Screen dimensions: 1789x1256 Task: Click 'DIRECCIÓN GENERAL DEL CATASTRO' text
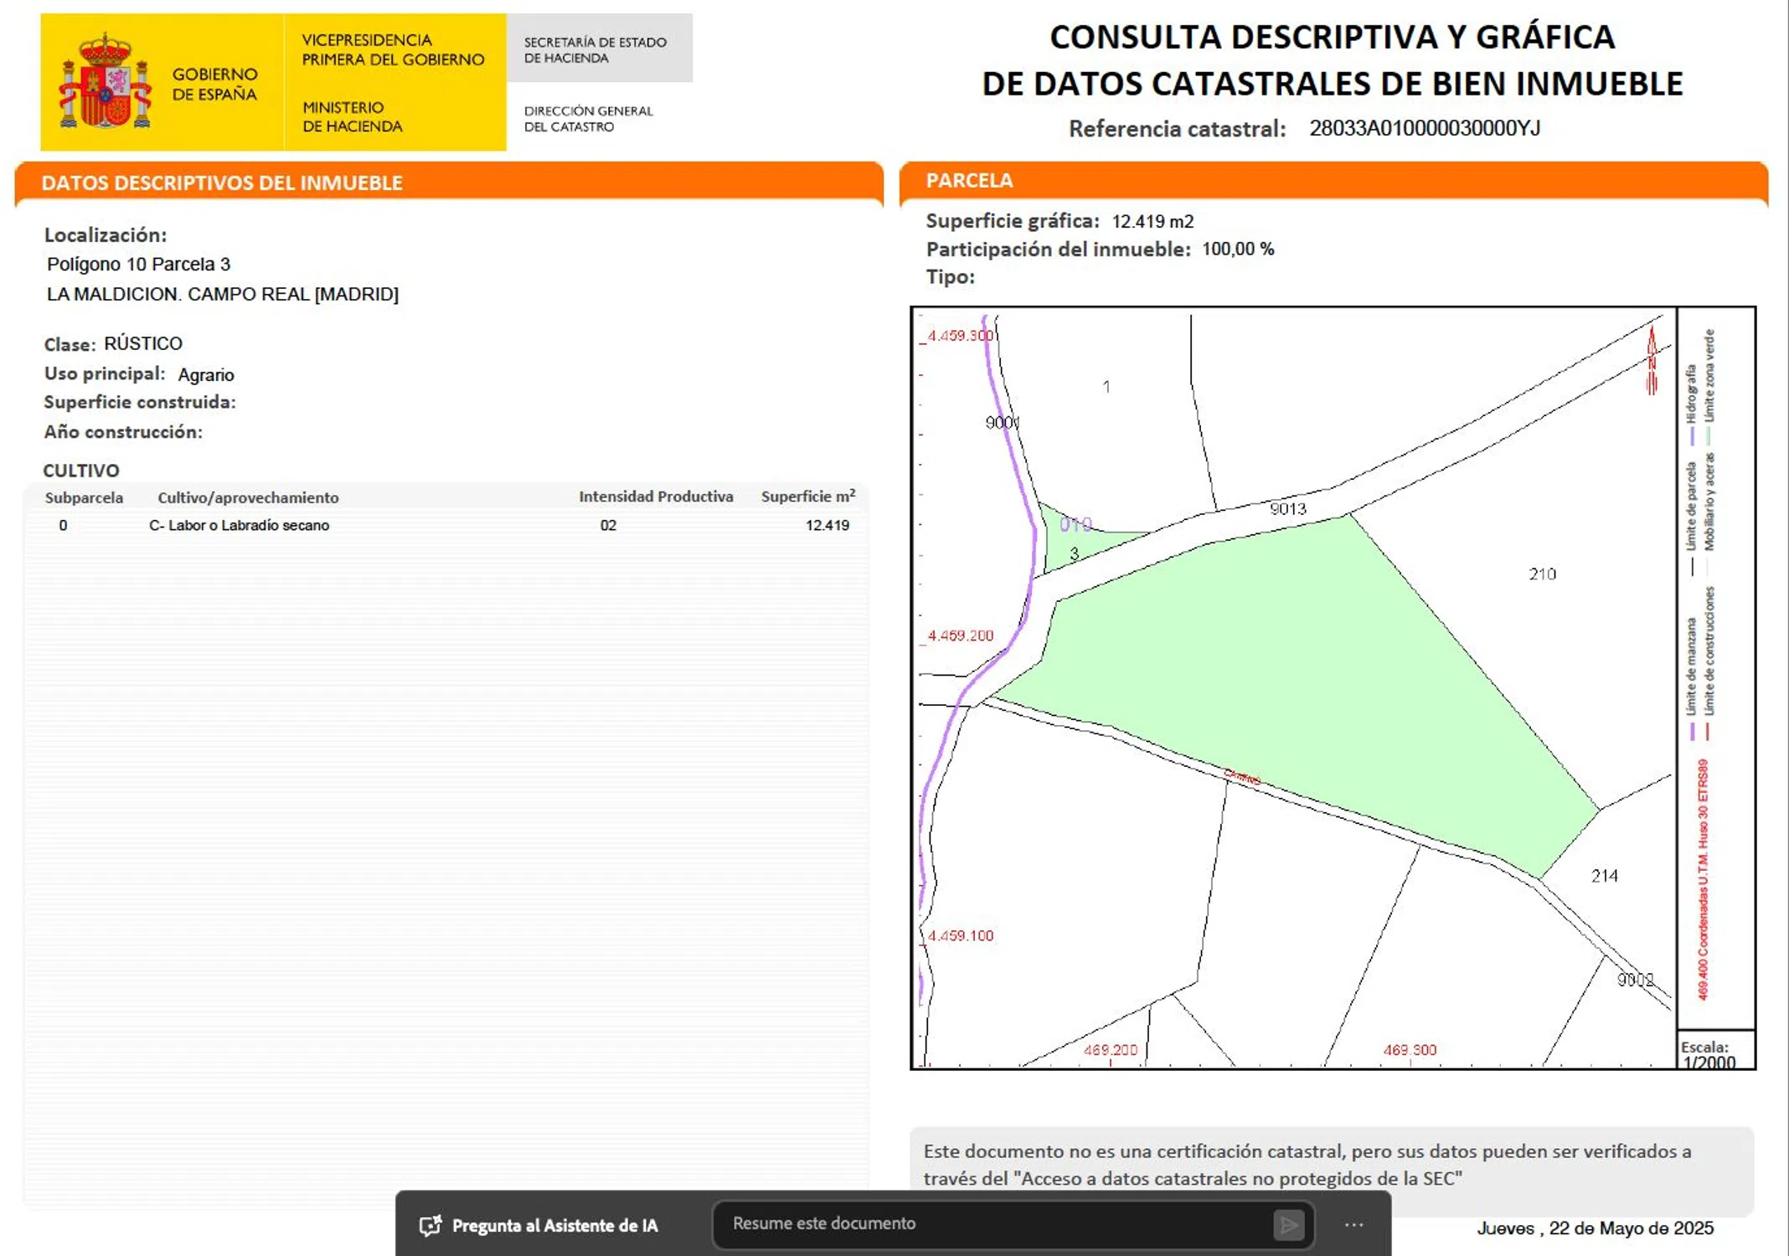(588, 118)
